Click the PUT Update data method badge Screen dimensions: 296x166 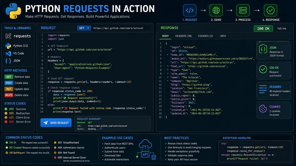9,89
